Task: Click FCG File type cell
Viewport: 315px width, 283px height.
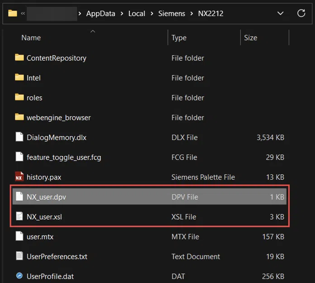Action: tap(184, 157)
